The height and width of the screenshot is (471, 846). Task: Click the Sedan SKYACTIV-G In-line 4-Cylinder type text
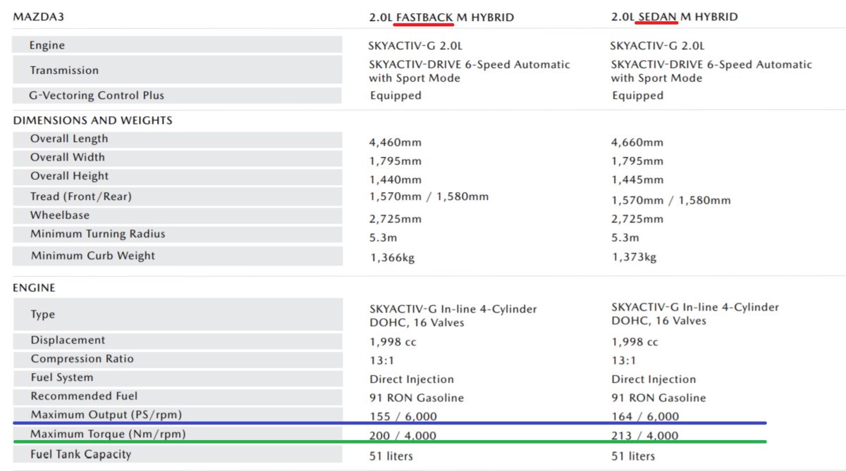[x=695, y=314]
